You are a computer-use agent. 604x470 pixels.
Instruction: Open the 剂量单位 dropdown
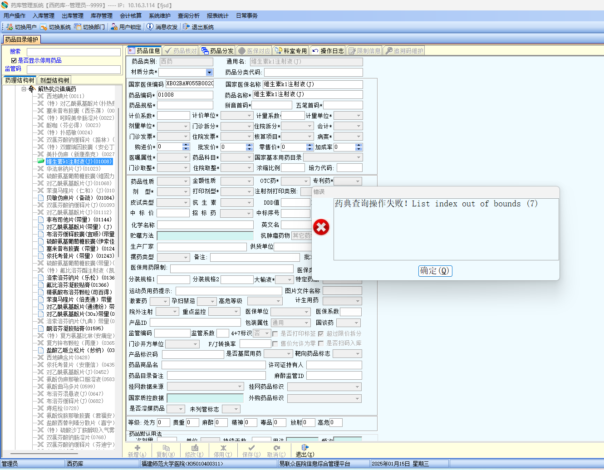point(186,126)
